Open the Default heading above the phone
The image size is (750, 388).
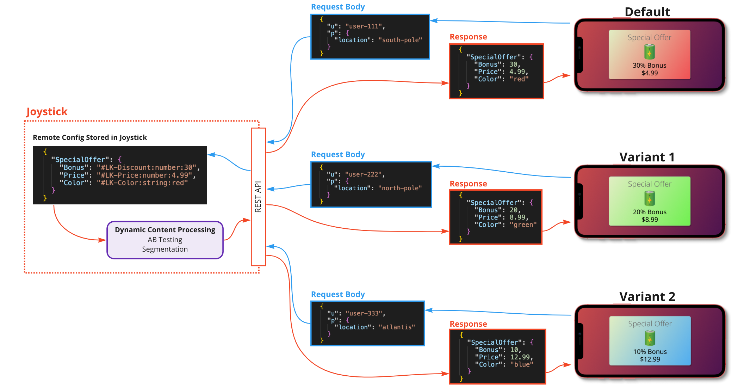647,12
